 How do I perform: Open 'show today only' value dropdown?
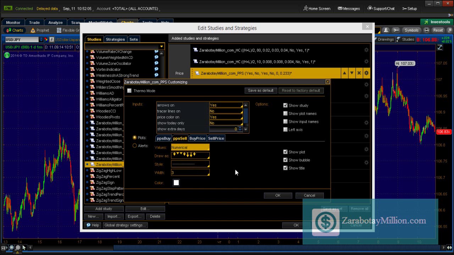[x=226, y=123]
